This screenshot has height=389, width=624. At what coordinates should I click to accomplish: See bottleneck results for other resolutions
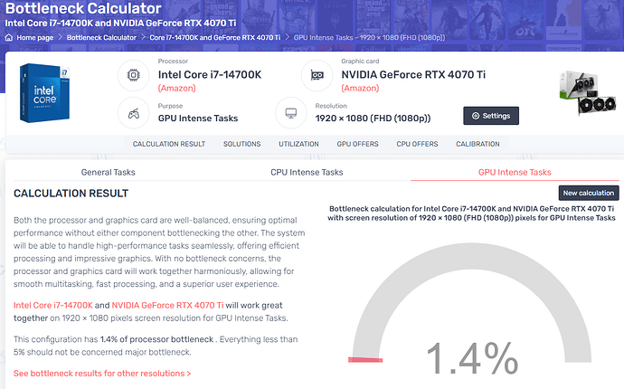pyautogui.click(x=102, y=373)
